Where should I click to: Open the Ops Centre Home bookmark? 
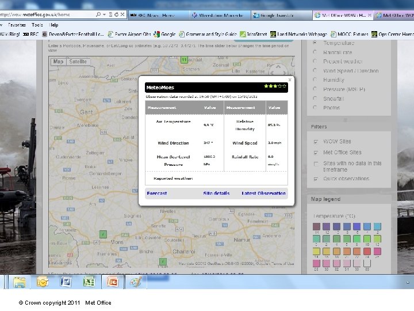coord(393,34)
